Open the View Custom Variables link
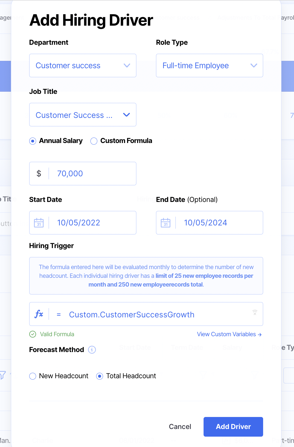Viewport: 294px width, 447px height. click(x=229, y=334)
